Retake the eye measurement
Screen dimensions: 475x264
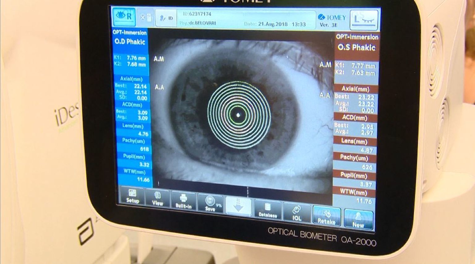[x=326, y=216]
